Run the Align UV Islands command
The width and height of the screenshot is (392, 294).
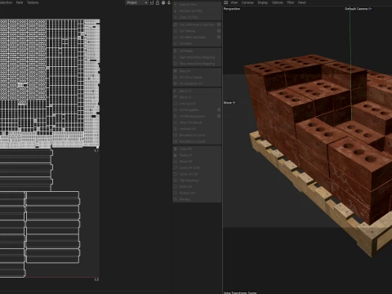(197, 122)
